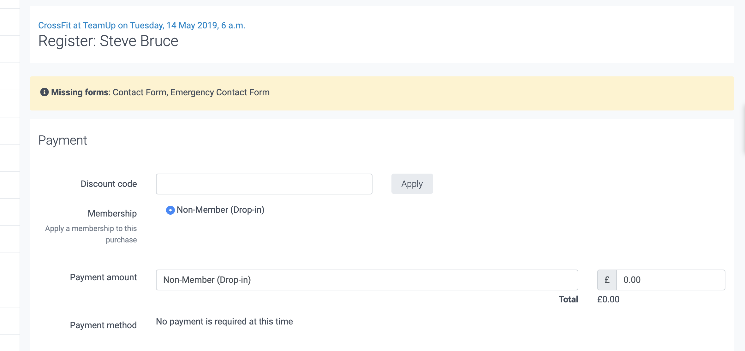Click the Non-Member (Drop-in) radio label text

220,210
